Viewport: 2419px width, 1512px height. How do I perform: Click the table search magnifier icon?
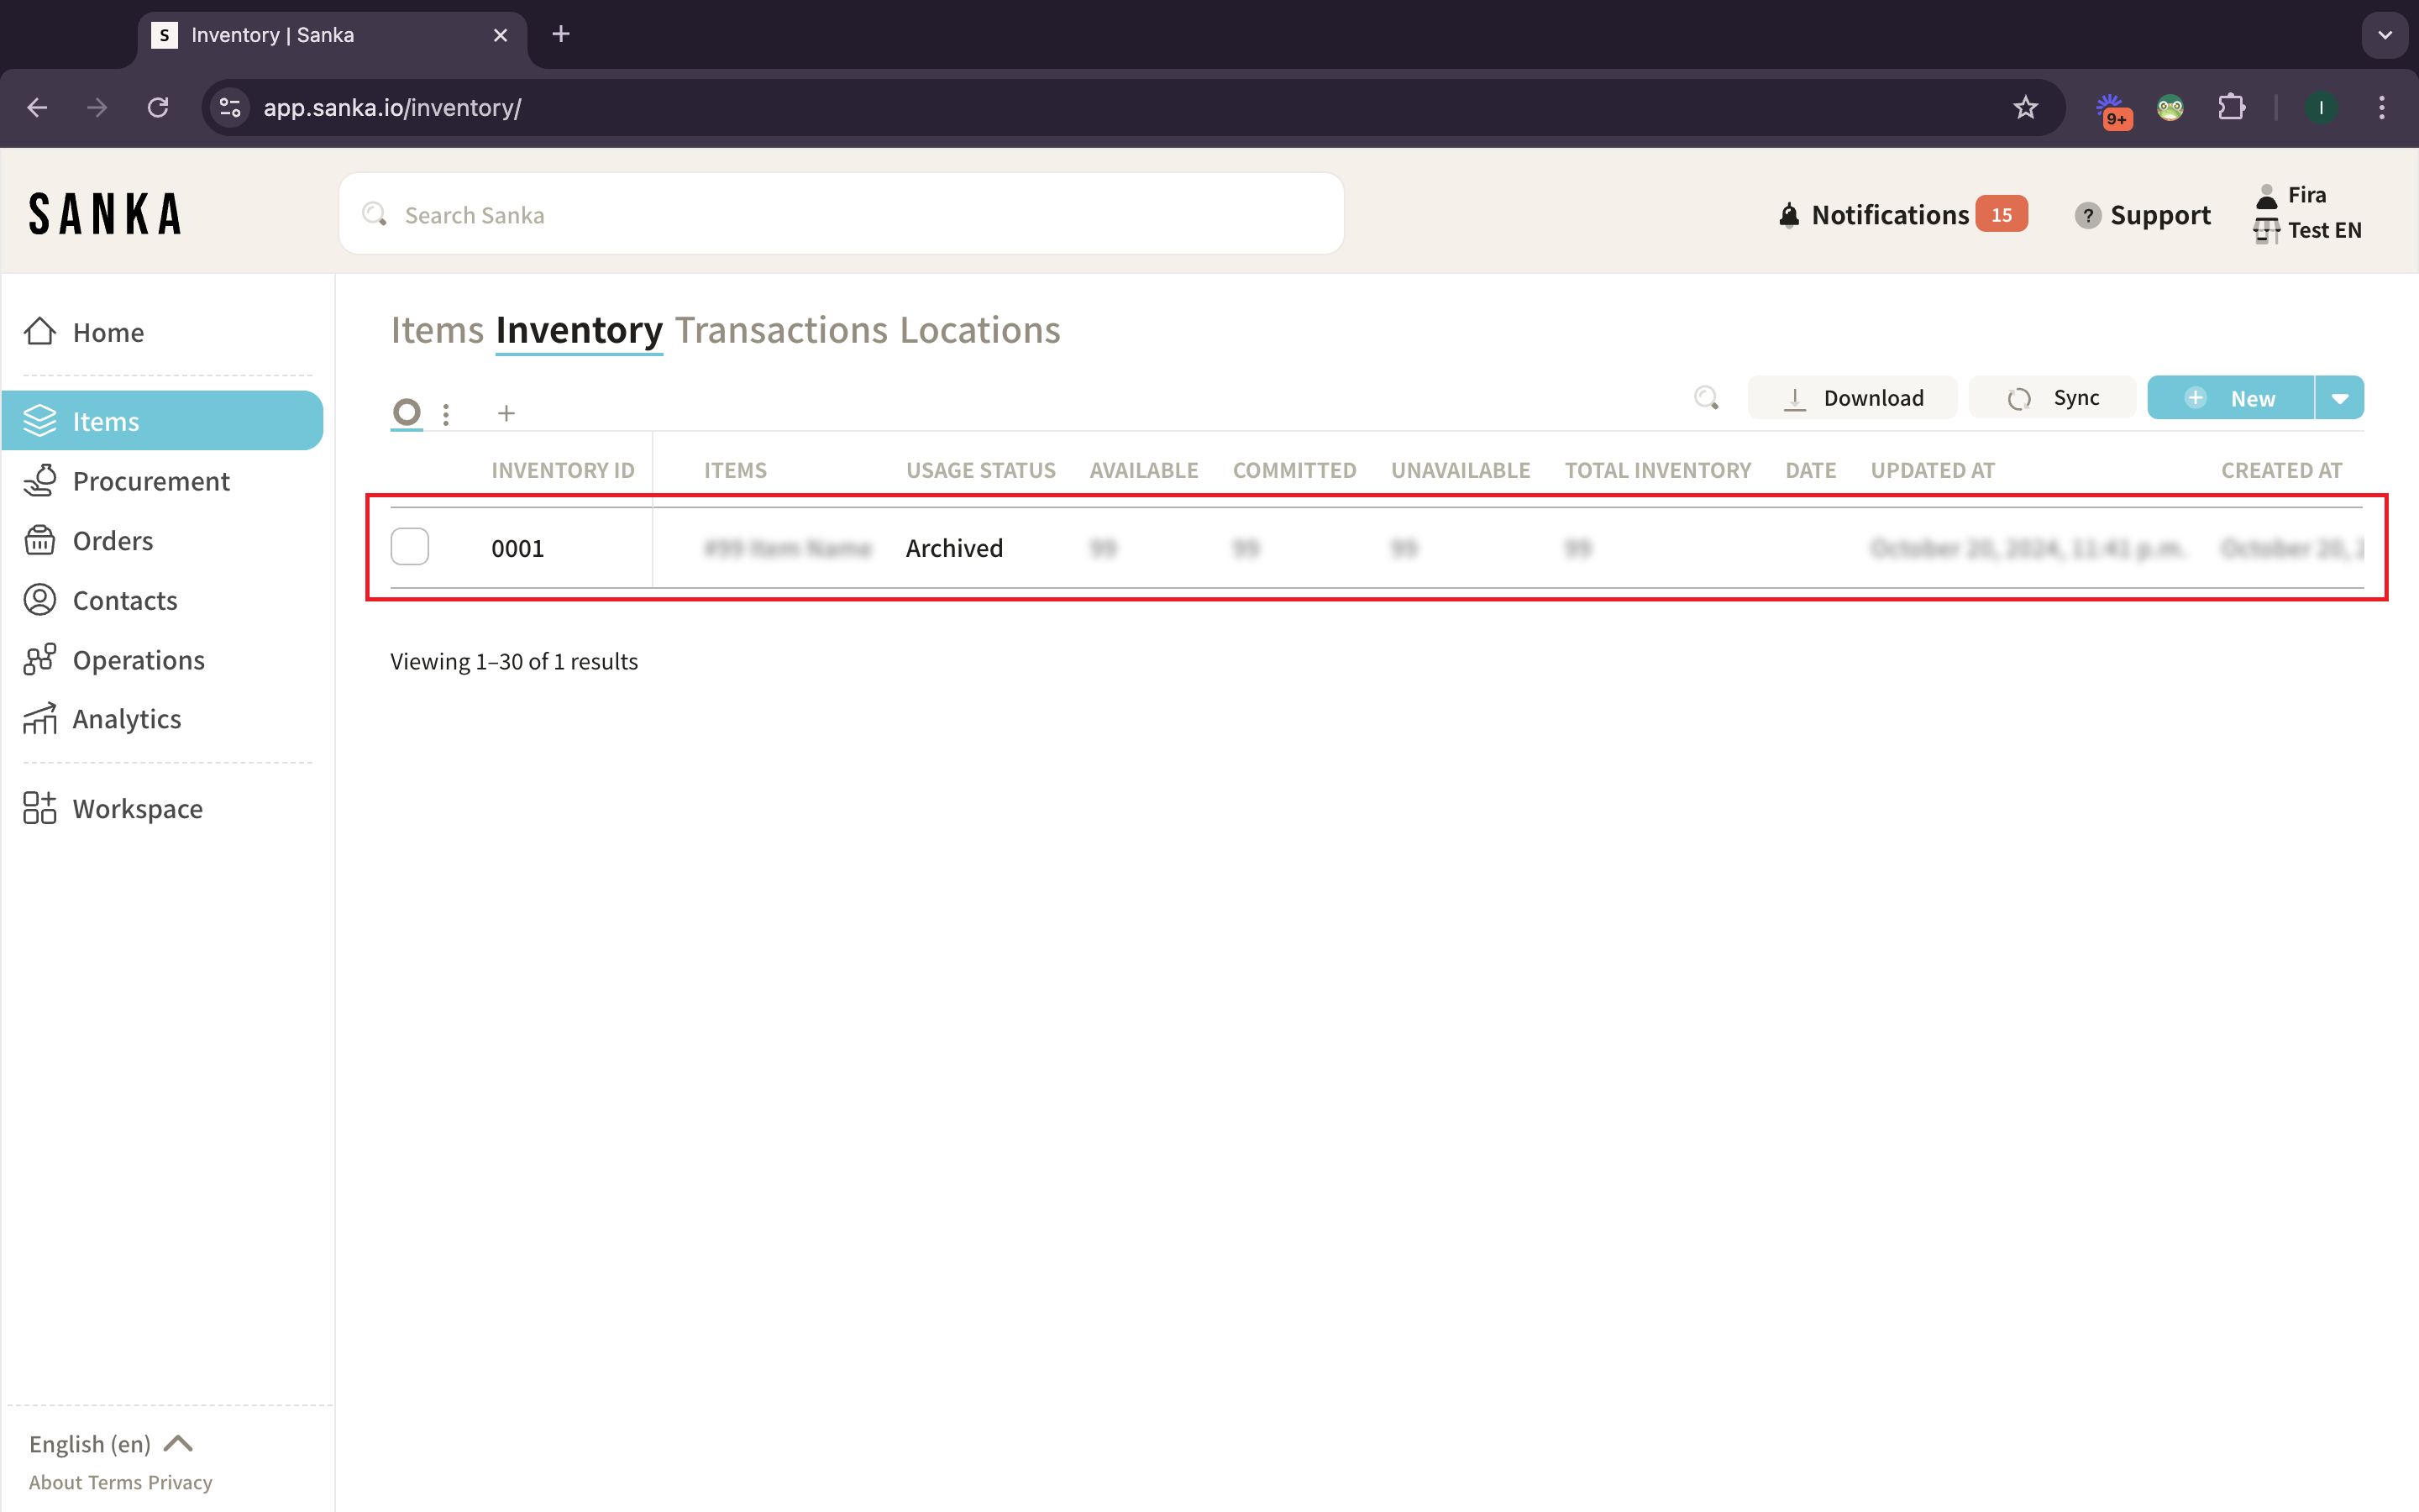tap(1706, 398)
